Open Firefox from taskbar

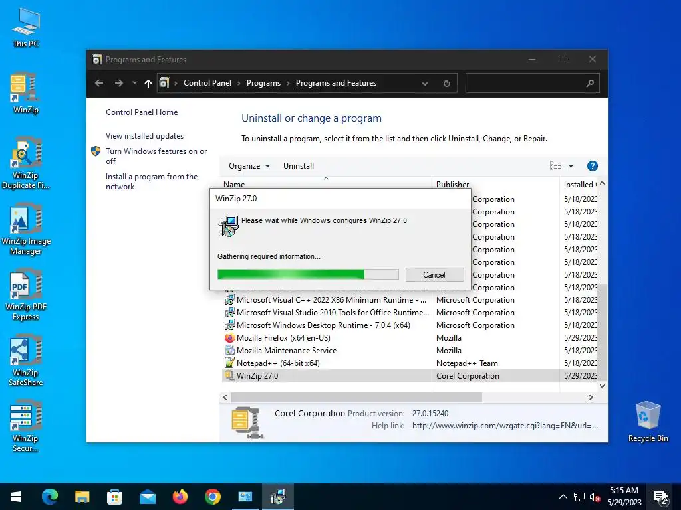180,497
